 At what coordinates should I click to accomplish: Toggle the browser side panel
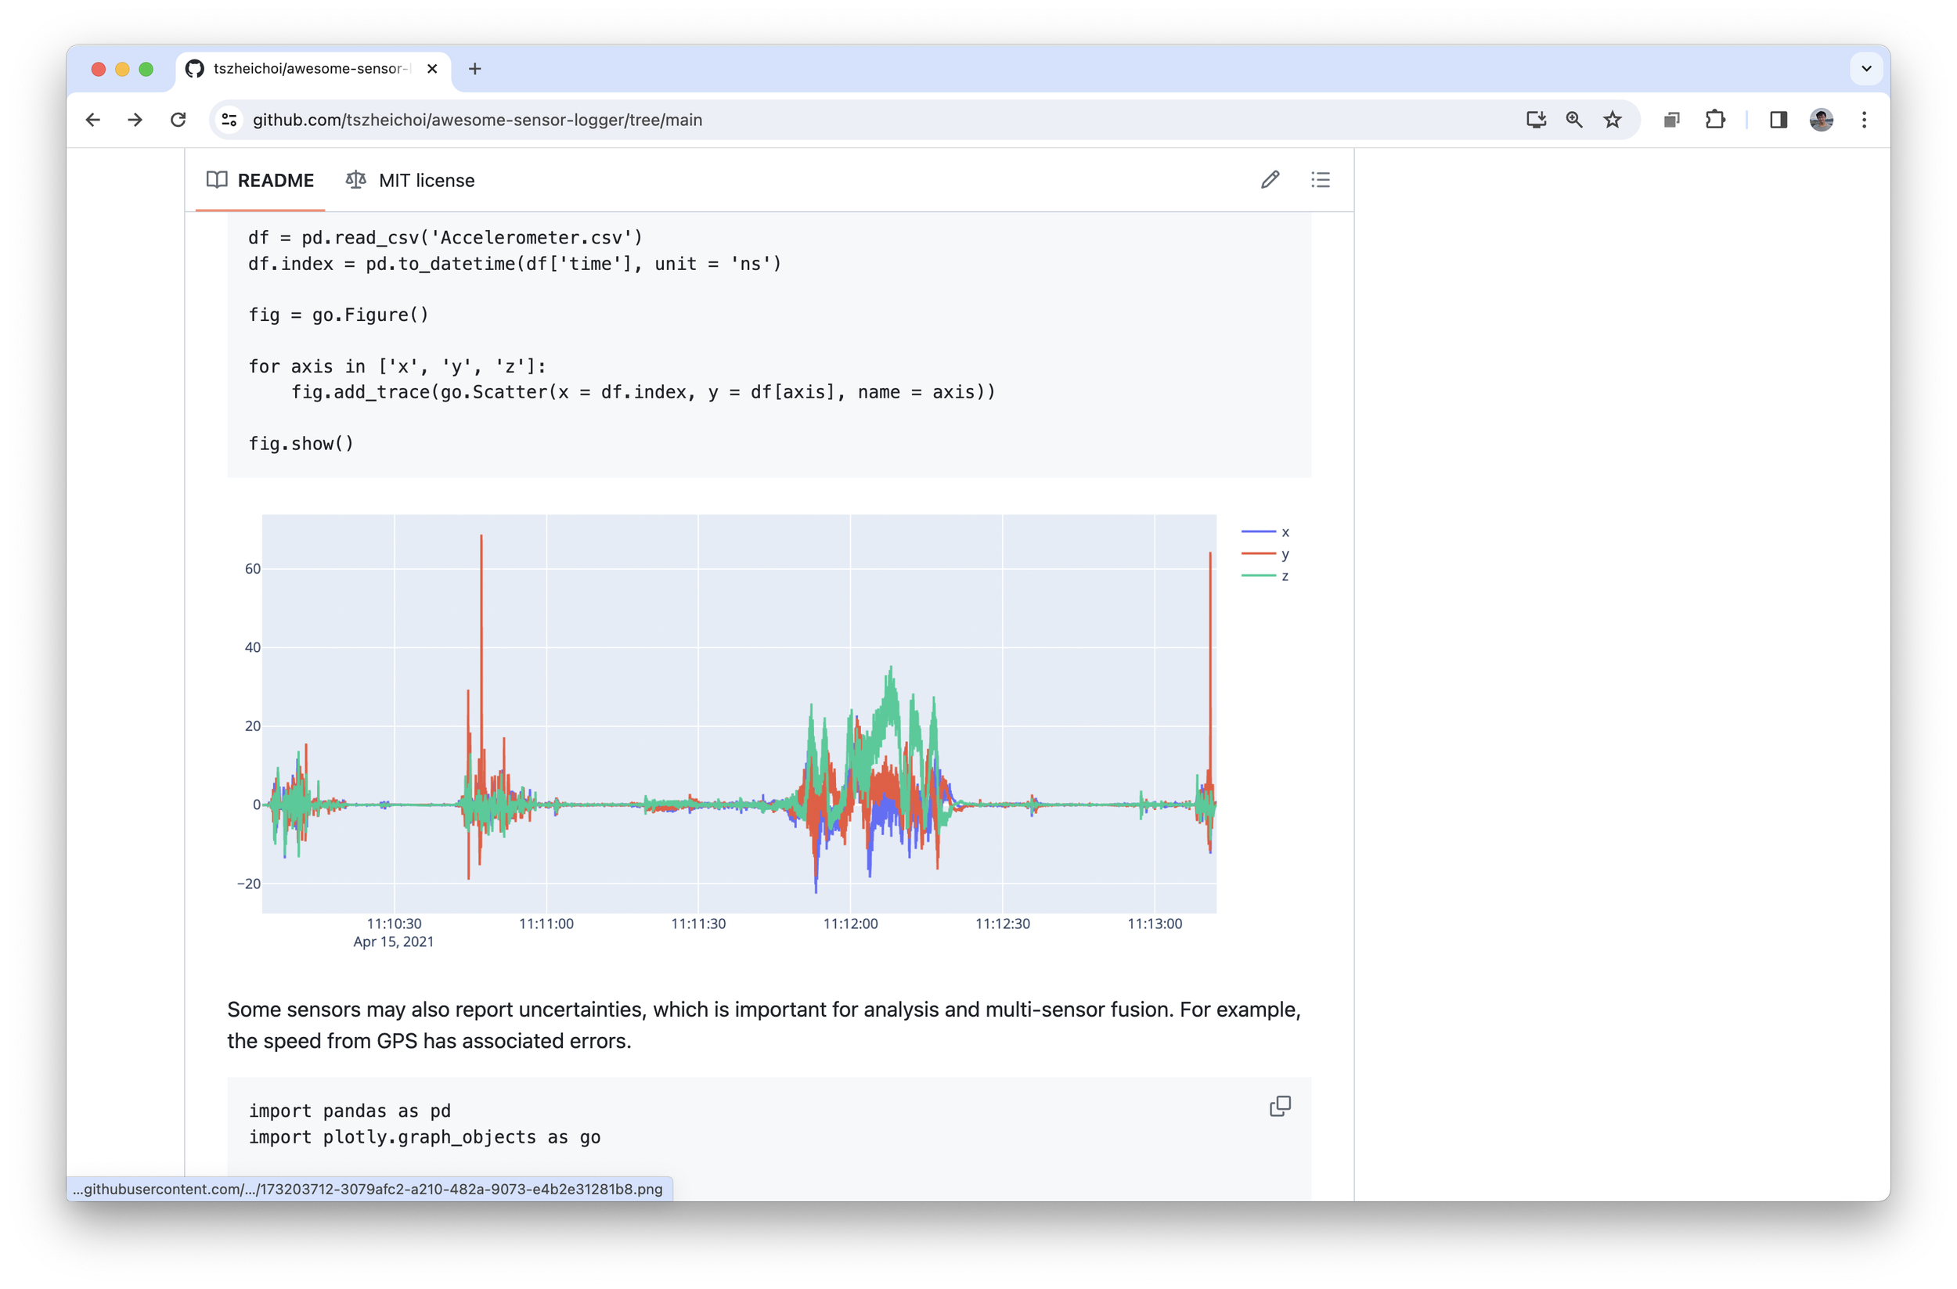1778,120
